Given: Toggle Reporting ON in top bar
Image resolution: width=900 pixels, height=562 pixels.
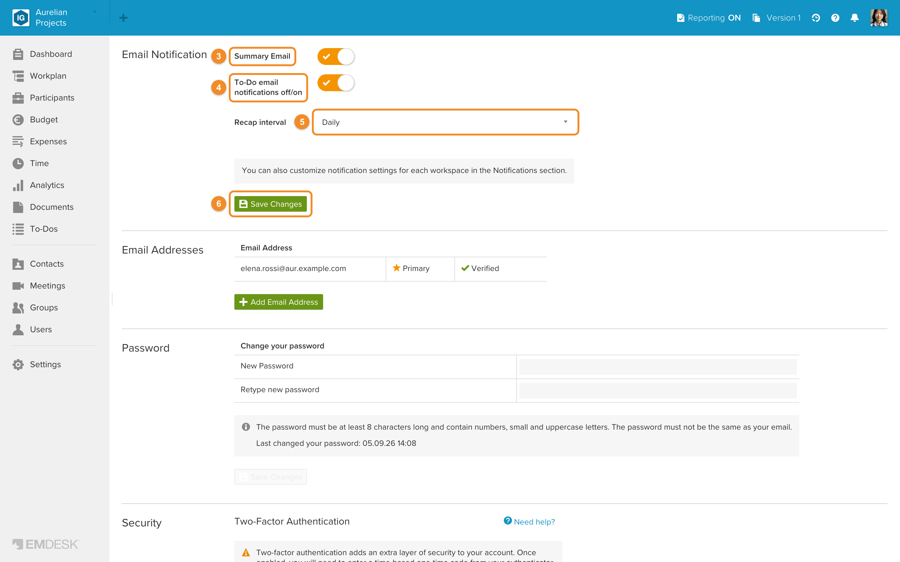Looking at the screenshot, I should click(708, 18).
